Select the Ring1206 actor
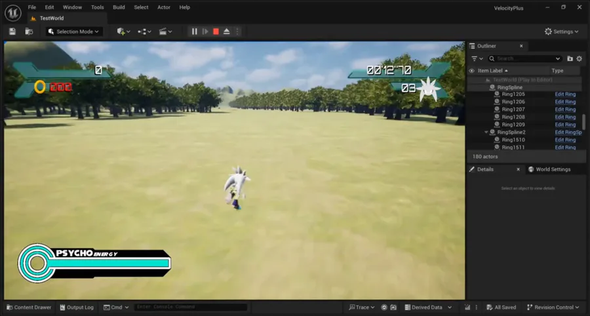Viewport: 590px width, 316px height. click(x=513, y=102)
